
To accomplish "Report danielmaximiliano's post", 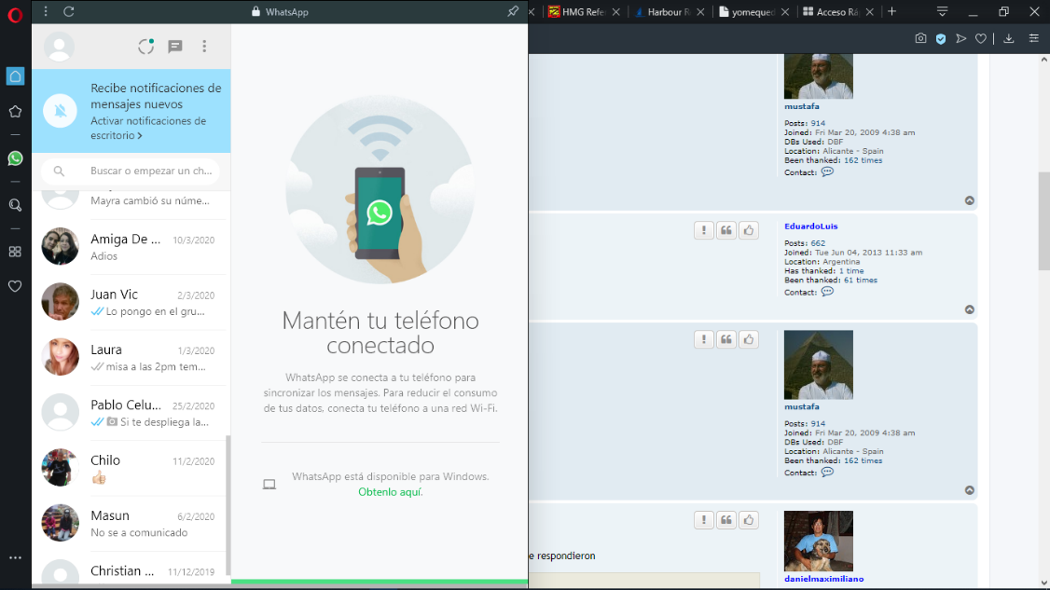I will pyautogui.click(x=704, y=520).
